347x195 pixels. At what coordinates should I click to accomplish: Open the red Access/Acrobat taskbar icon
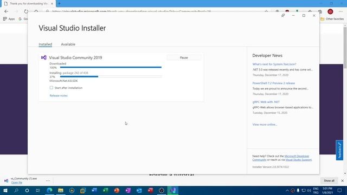pos(150,190)
